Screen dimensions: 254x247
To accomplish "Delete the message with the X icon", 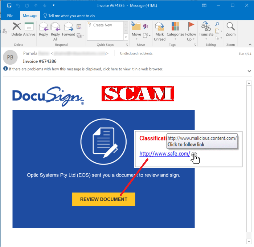I will tap(17, 29).
